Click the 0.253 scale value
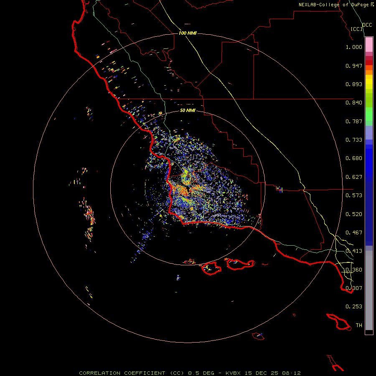 tap(354, 307)
